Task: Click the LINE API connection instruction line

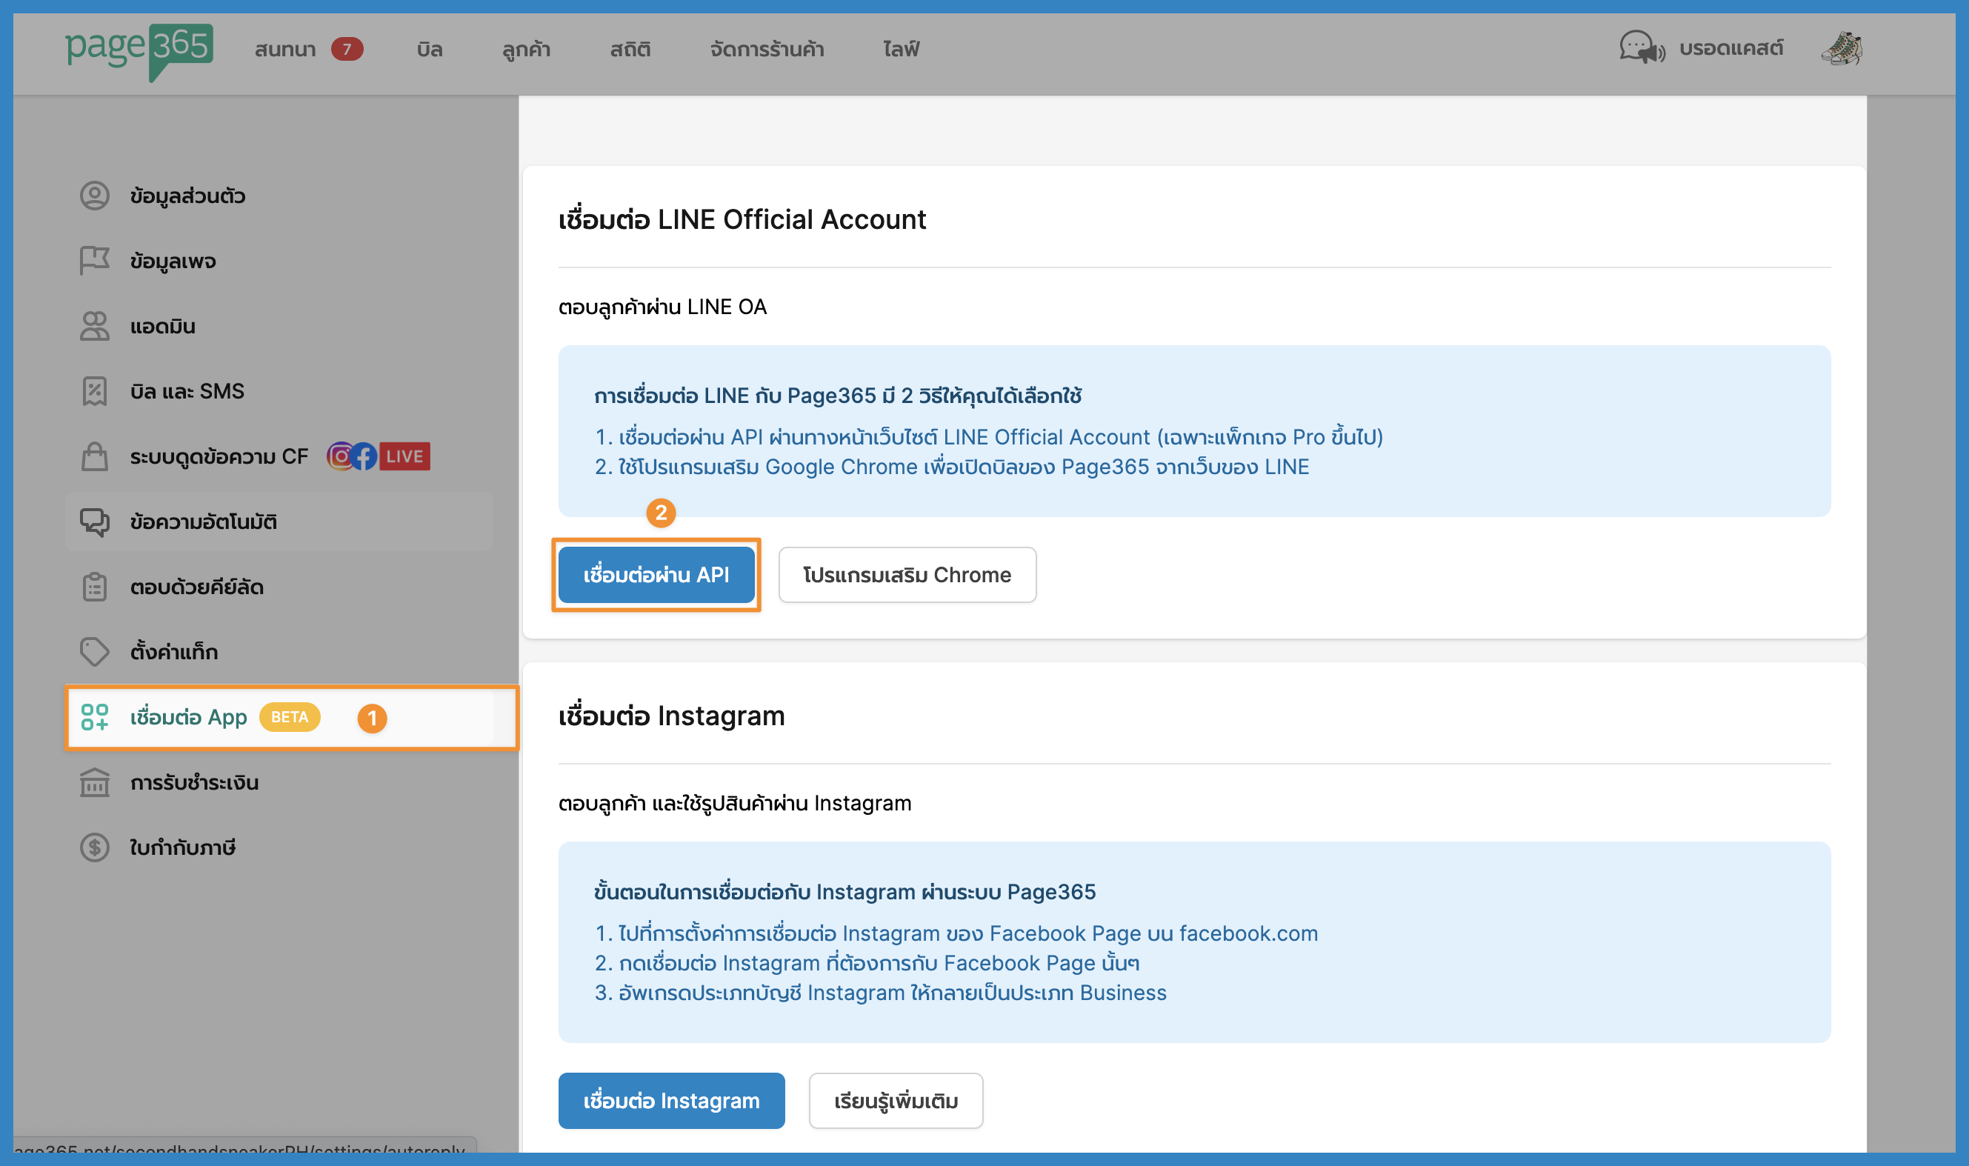Action: pyautogui.click(x=988, y=437)
